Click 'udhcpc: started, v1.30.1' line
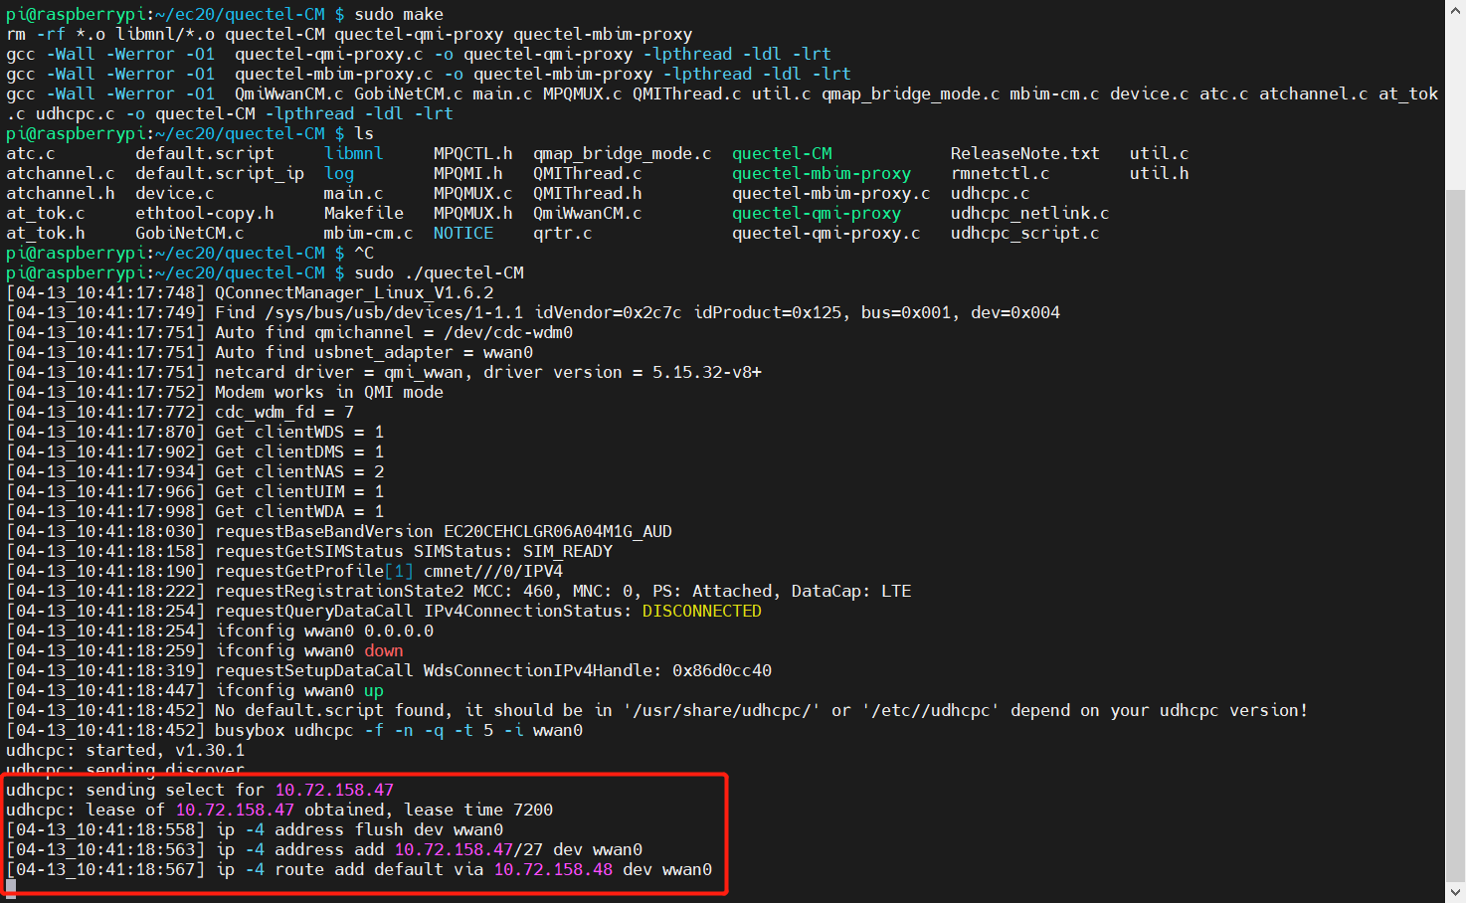This screenshot has height=903, width=1466. 125,750
